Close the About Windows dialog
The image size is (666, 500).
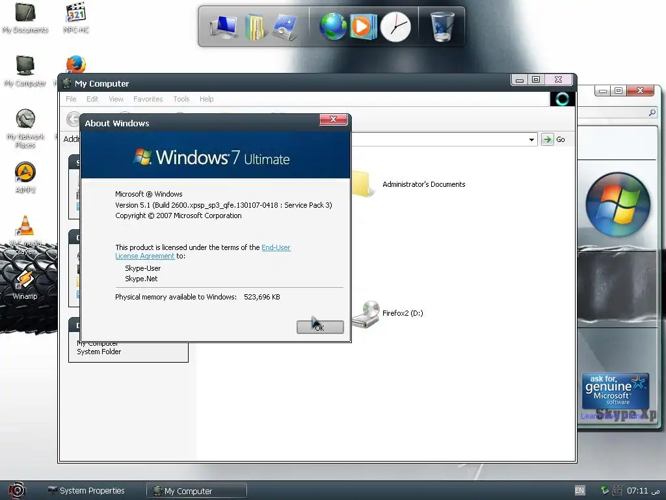click(334, 120)
